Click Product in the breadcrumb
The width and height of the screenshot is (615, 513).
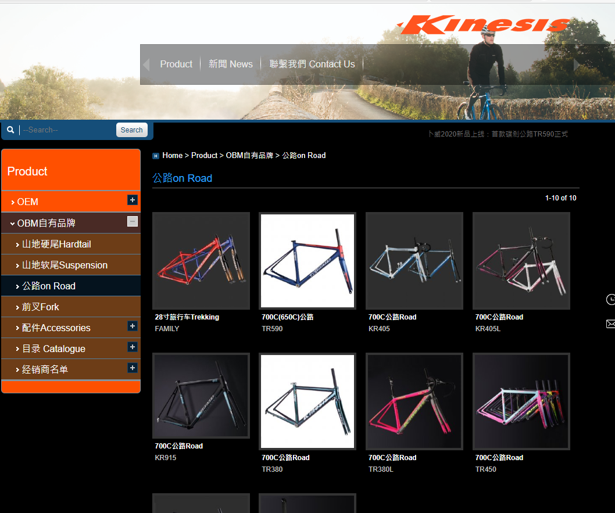tap(205, 156)
